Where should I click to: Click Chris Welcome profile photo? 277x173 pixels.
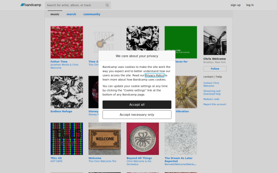[215, 41]
